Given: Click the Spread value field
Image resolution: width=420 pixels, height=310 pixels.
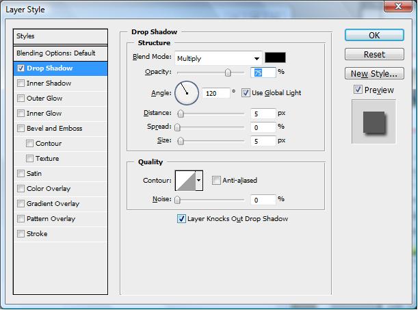Looking at the screenshot, I should pos(263,127).
